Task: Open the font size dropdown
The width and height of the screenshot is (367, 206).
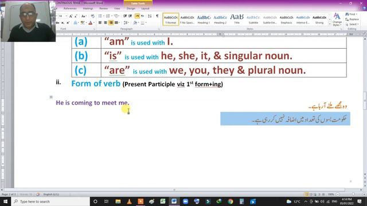Action: 67,16
